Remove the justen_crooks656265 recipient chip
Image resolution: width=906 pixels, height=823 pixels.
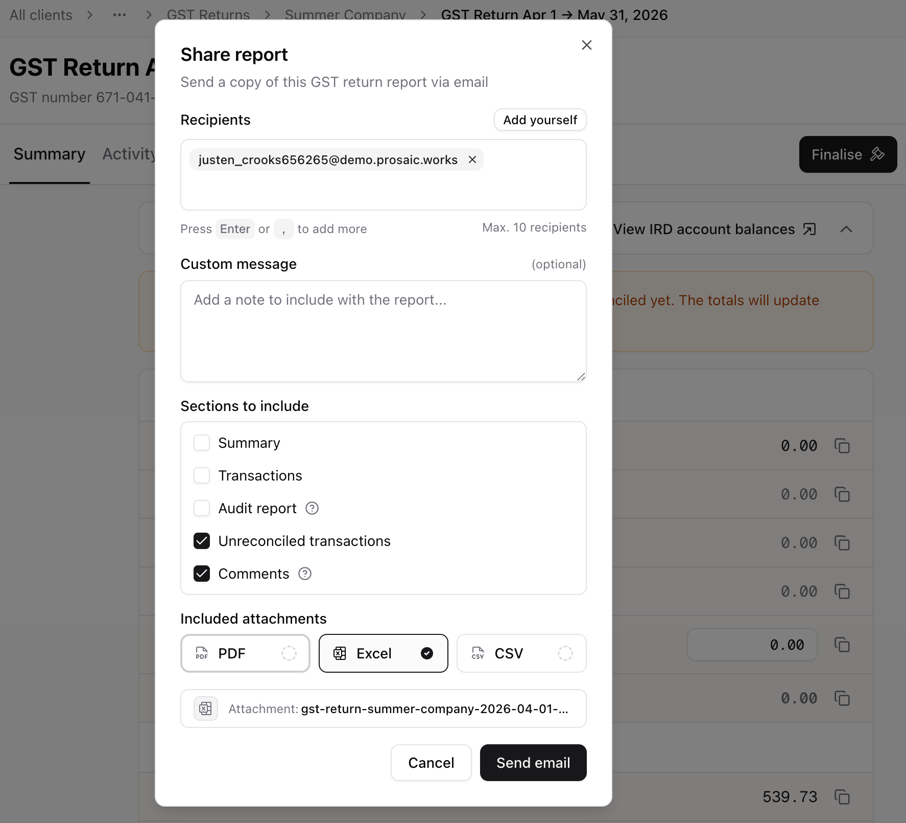tap(472, 159)
